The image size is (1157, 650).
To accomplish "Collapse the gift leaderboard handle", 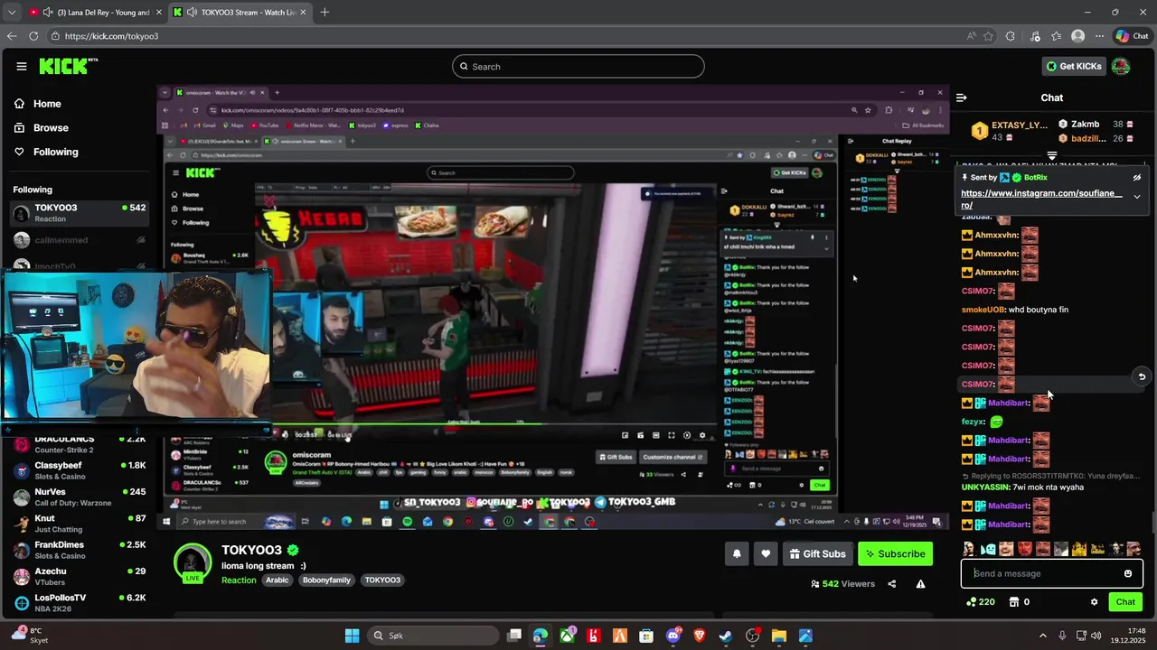I will pos(1051,156).
